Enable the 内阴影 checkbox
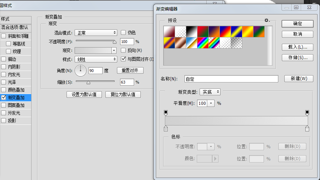Screen dimensions: 320x180 tap(4, 67)
